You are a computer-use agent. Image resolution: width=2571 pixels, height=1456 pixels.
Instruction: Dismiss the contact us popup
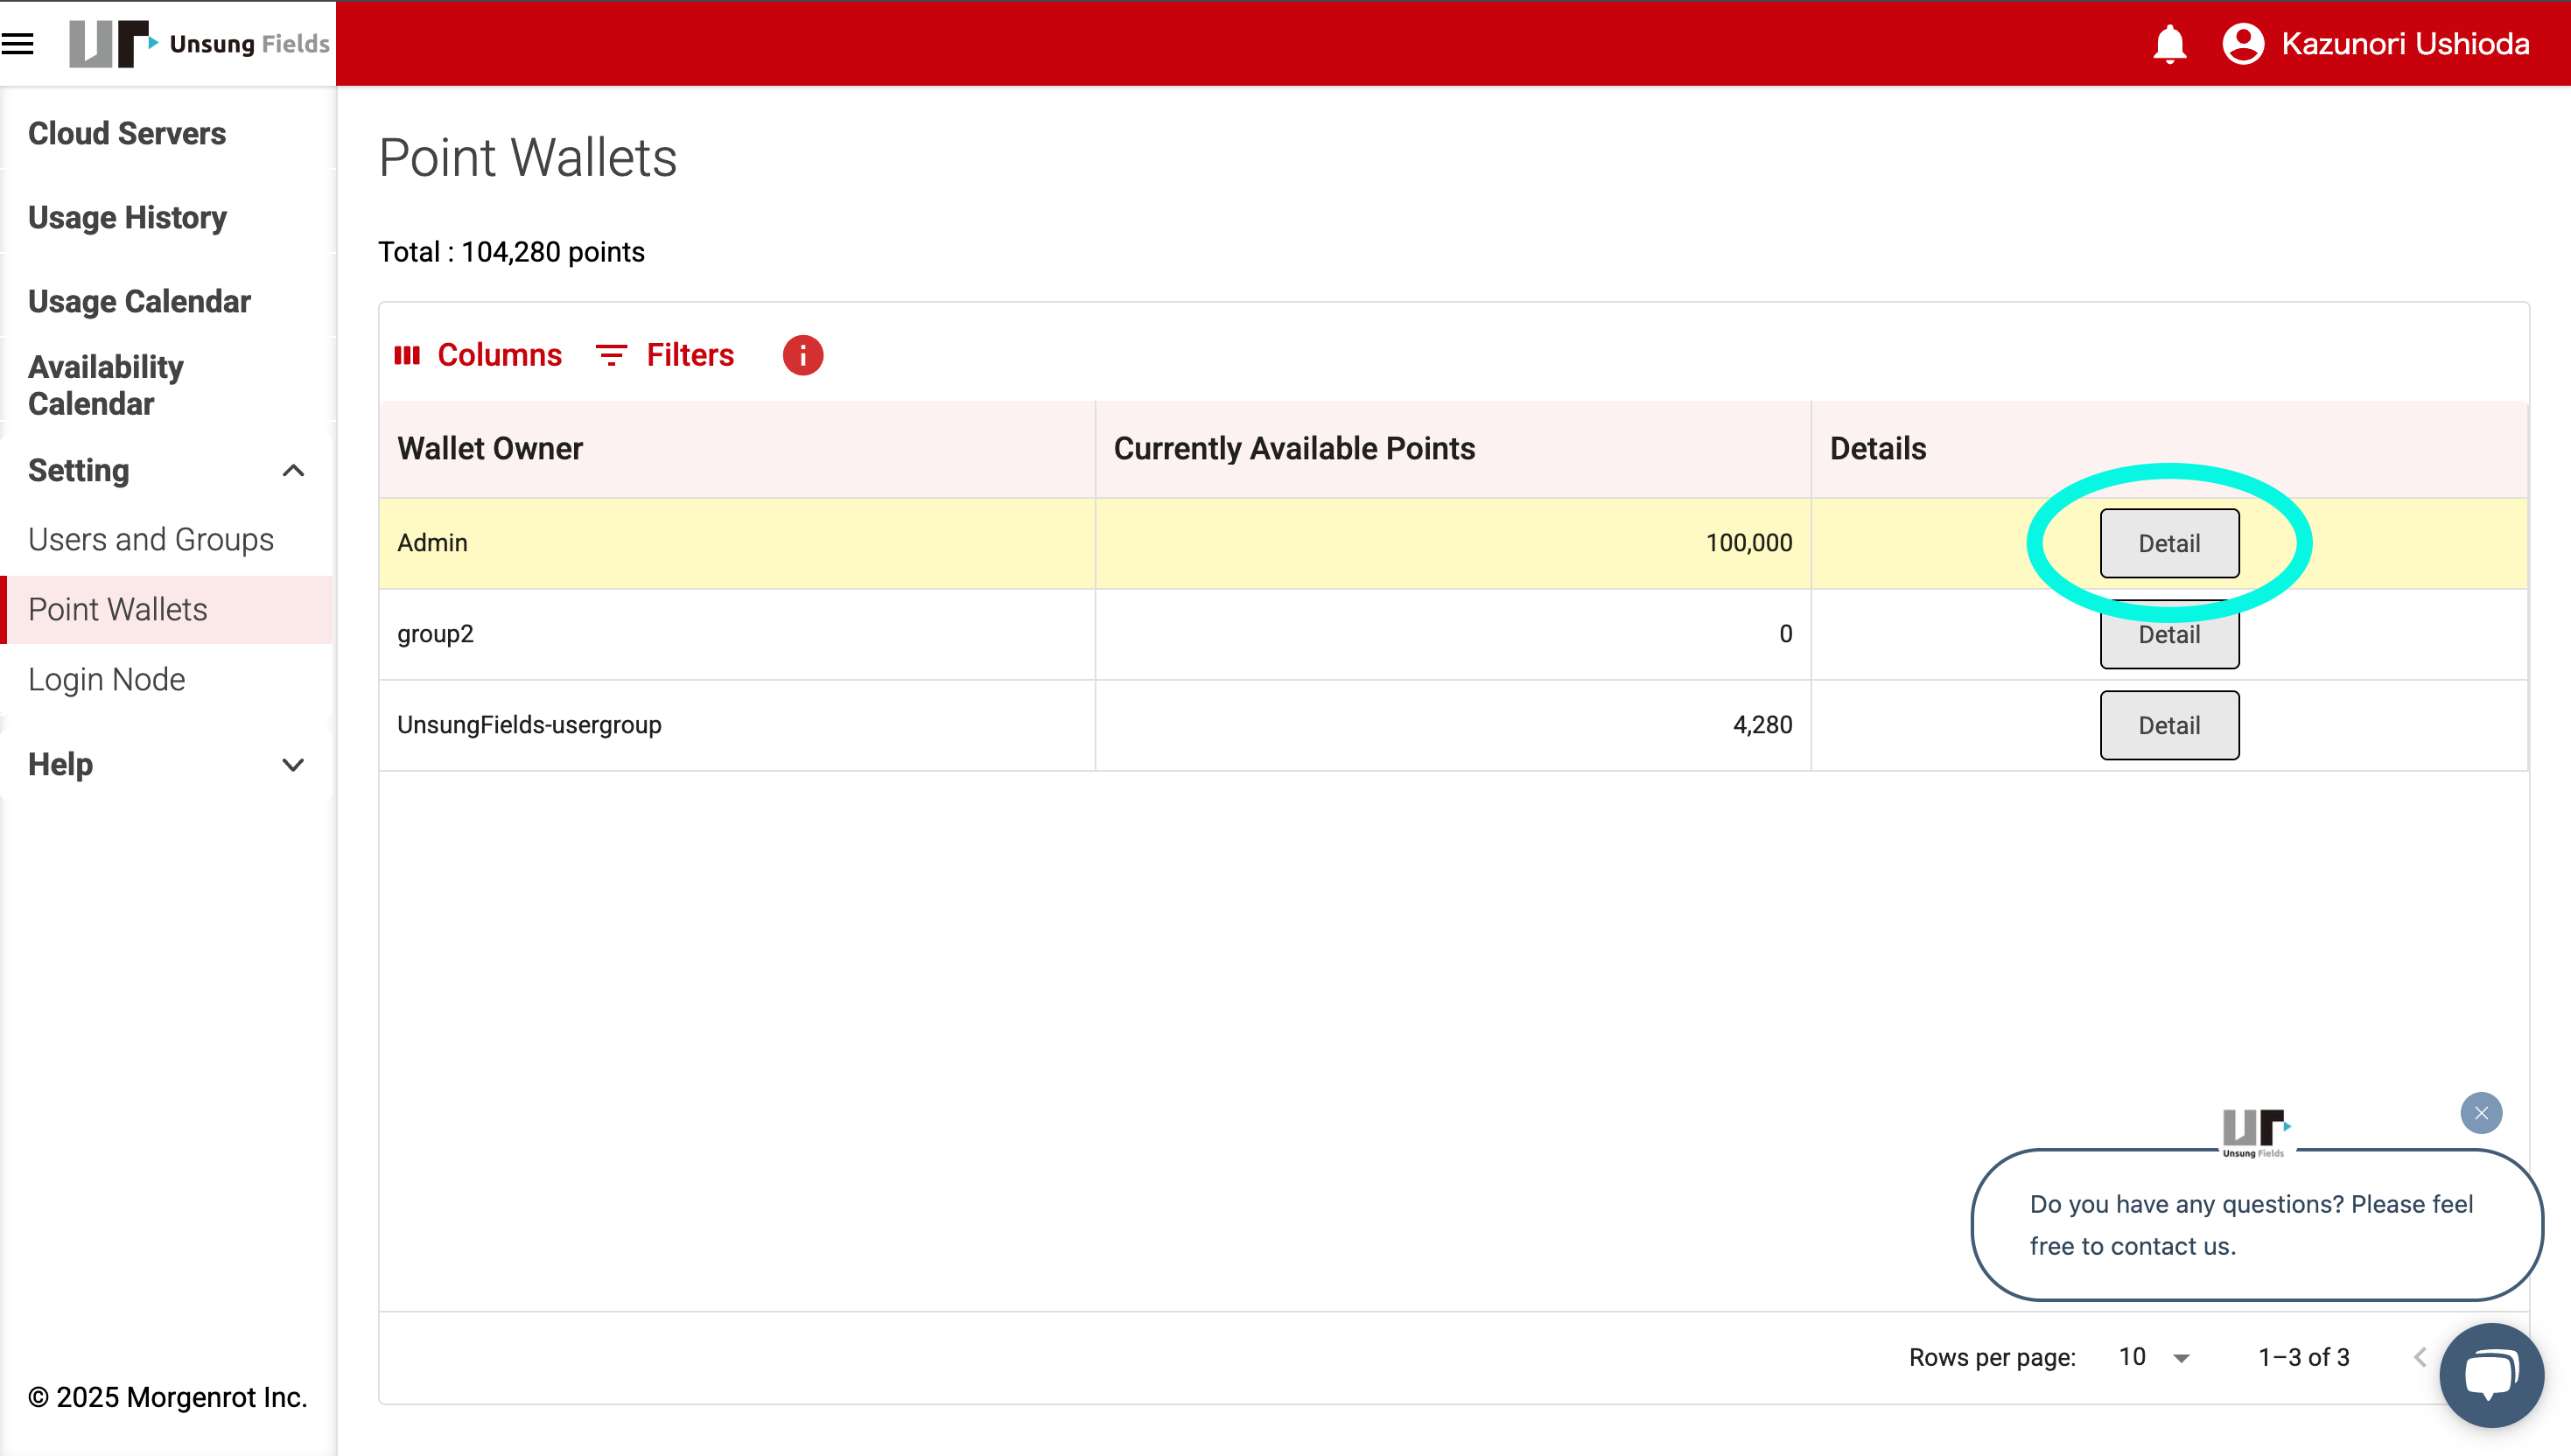click(2480, 1113)
